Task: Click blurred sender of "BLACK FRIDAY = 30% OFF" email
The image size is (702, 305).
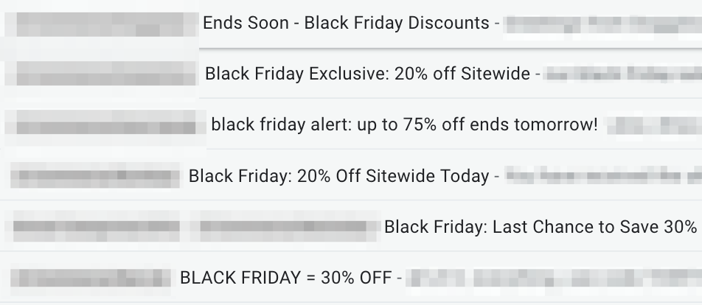Action: coord(92,278)
